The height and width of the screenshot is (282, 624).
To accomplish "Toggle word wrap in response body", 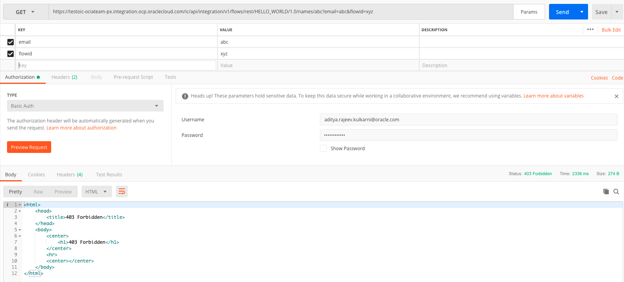I will 122,192.
